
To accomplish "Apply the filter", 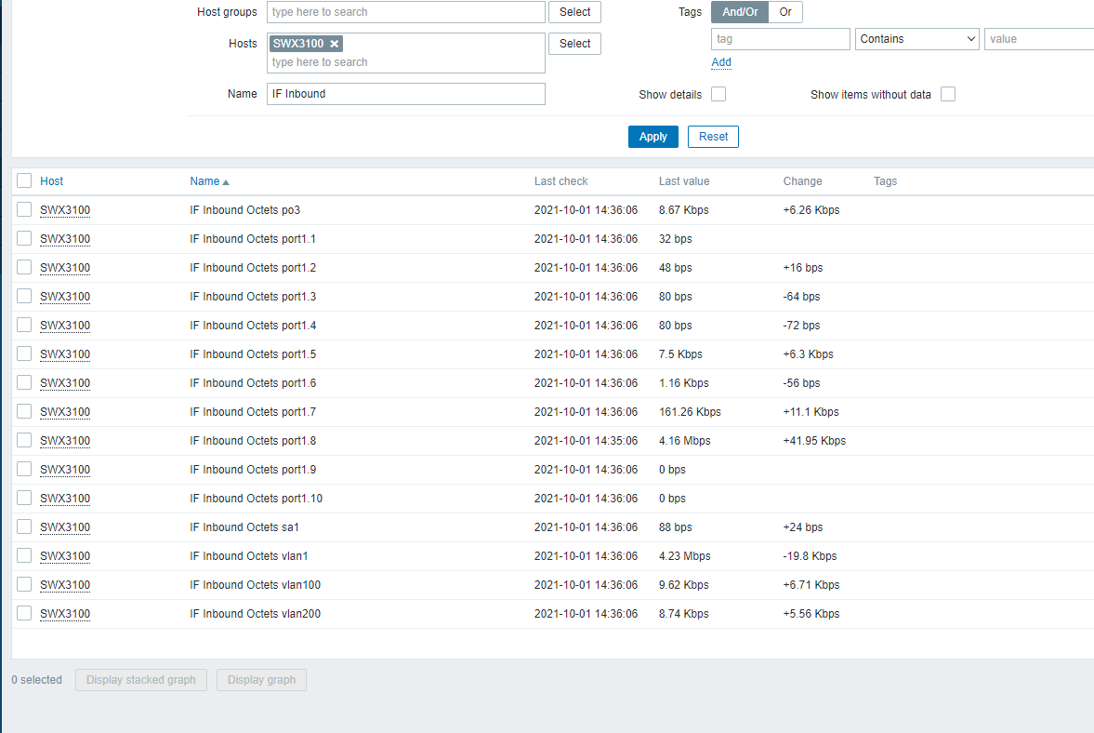I will click(653, 137).
